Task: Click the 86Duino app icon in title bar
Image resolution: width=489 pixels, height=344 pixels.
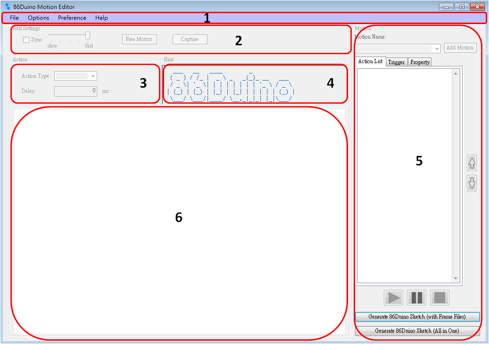Action: pos(8,7)
